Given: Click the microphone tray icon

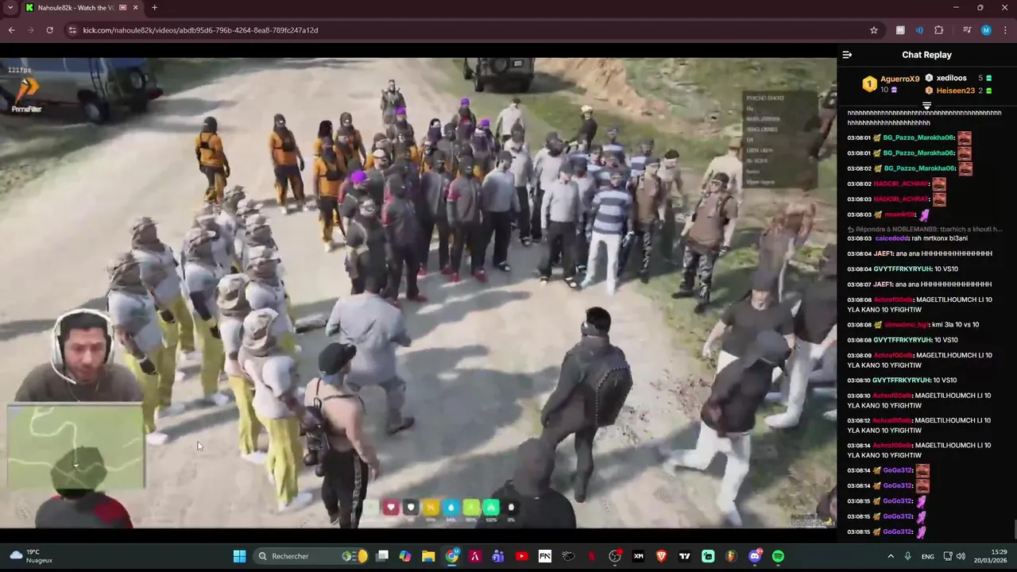Looking at the screenshot, I should pos(907,556).
